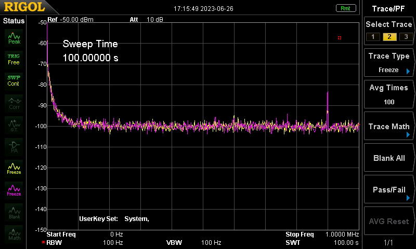Open the Trace Type submenu

(388, 63)
